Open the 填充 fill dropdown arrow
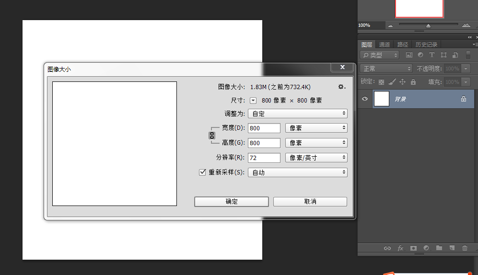The width and height of the screenshot is (478, 275). coord(466,82)
